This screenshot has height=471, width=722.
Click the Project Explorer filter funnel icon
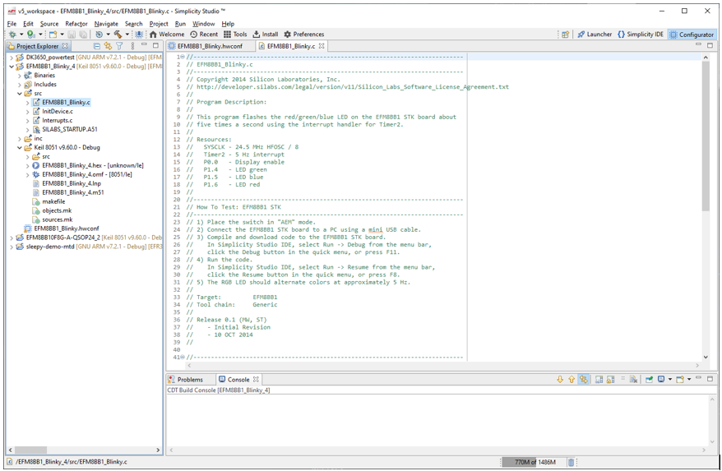(x=119, y=46)
